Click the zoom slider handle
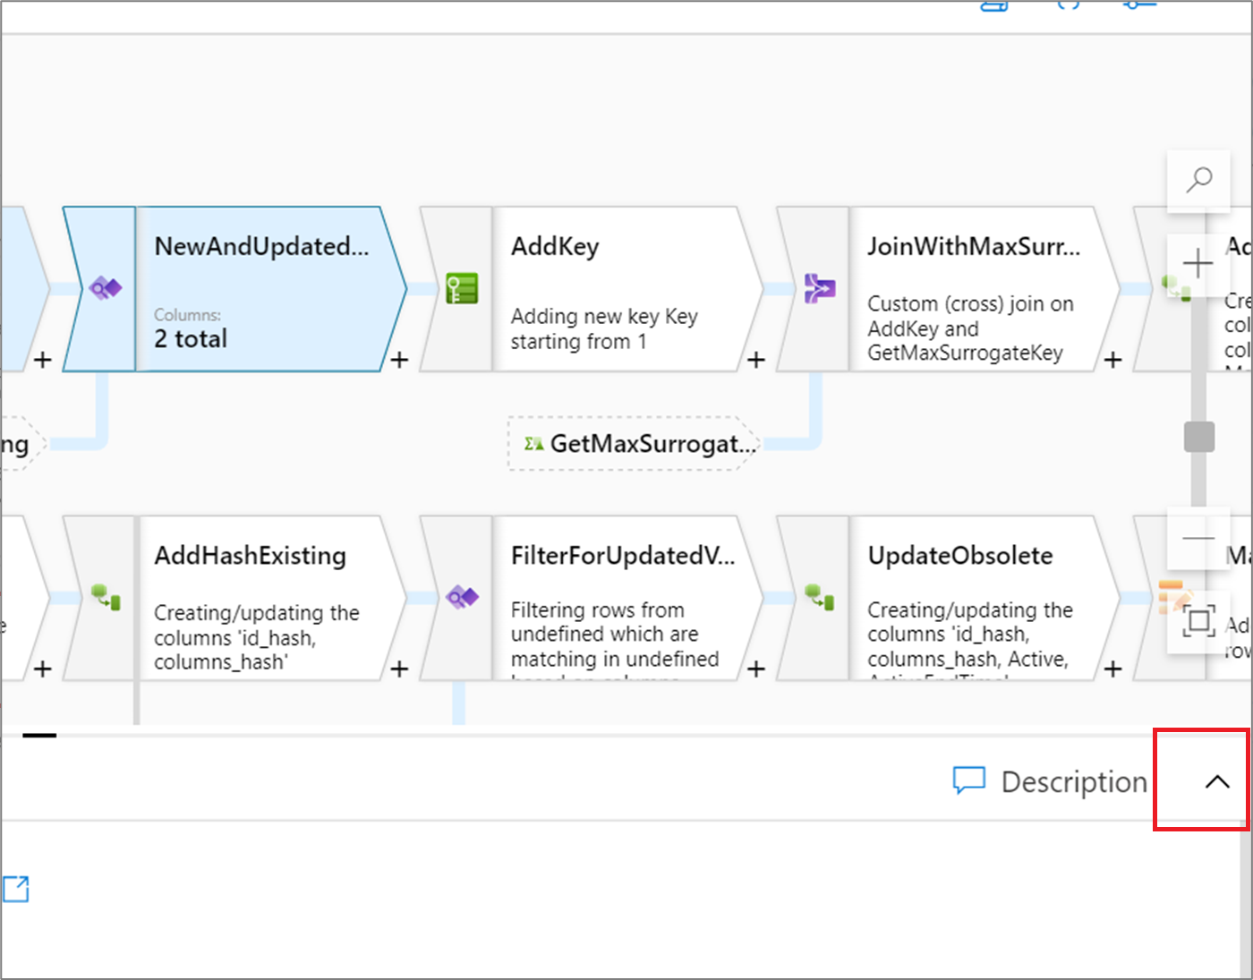 point(1198,438)
